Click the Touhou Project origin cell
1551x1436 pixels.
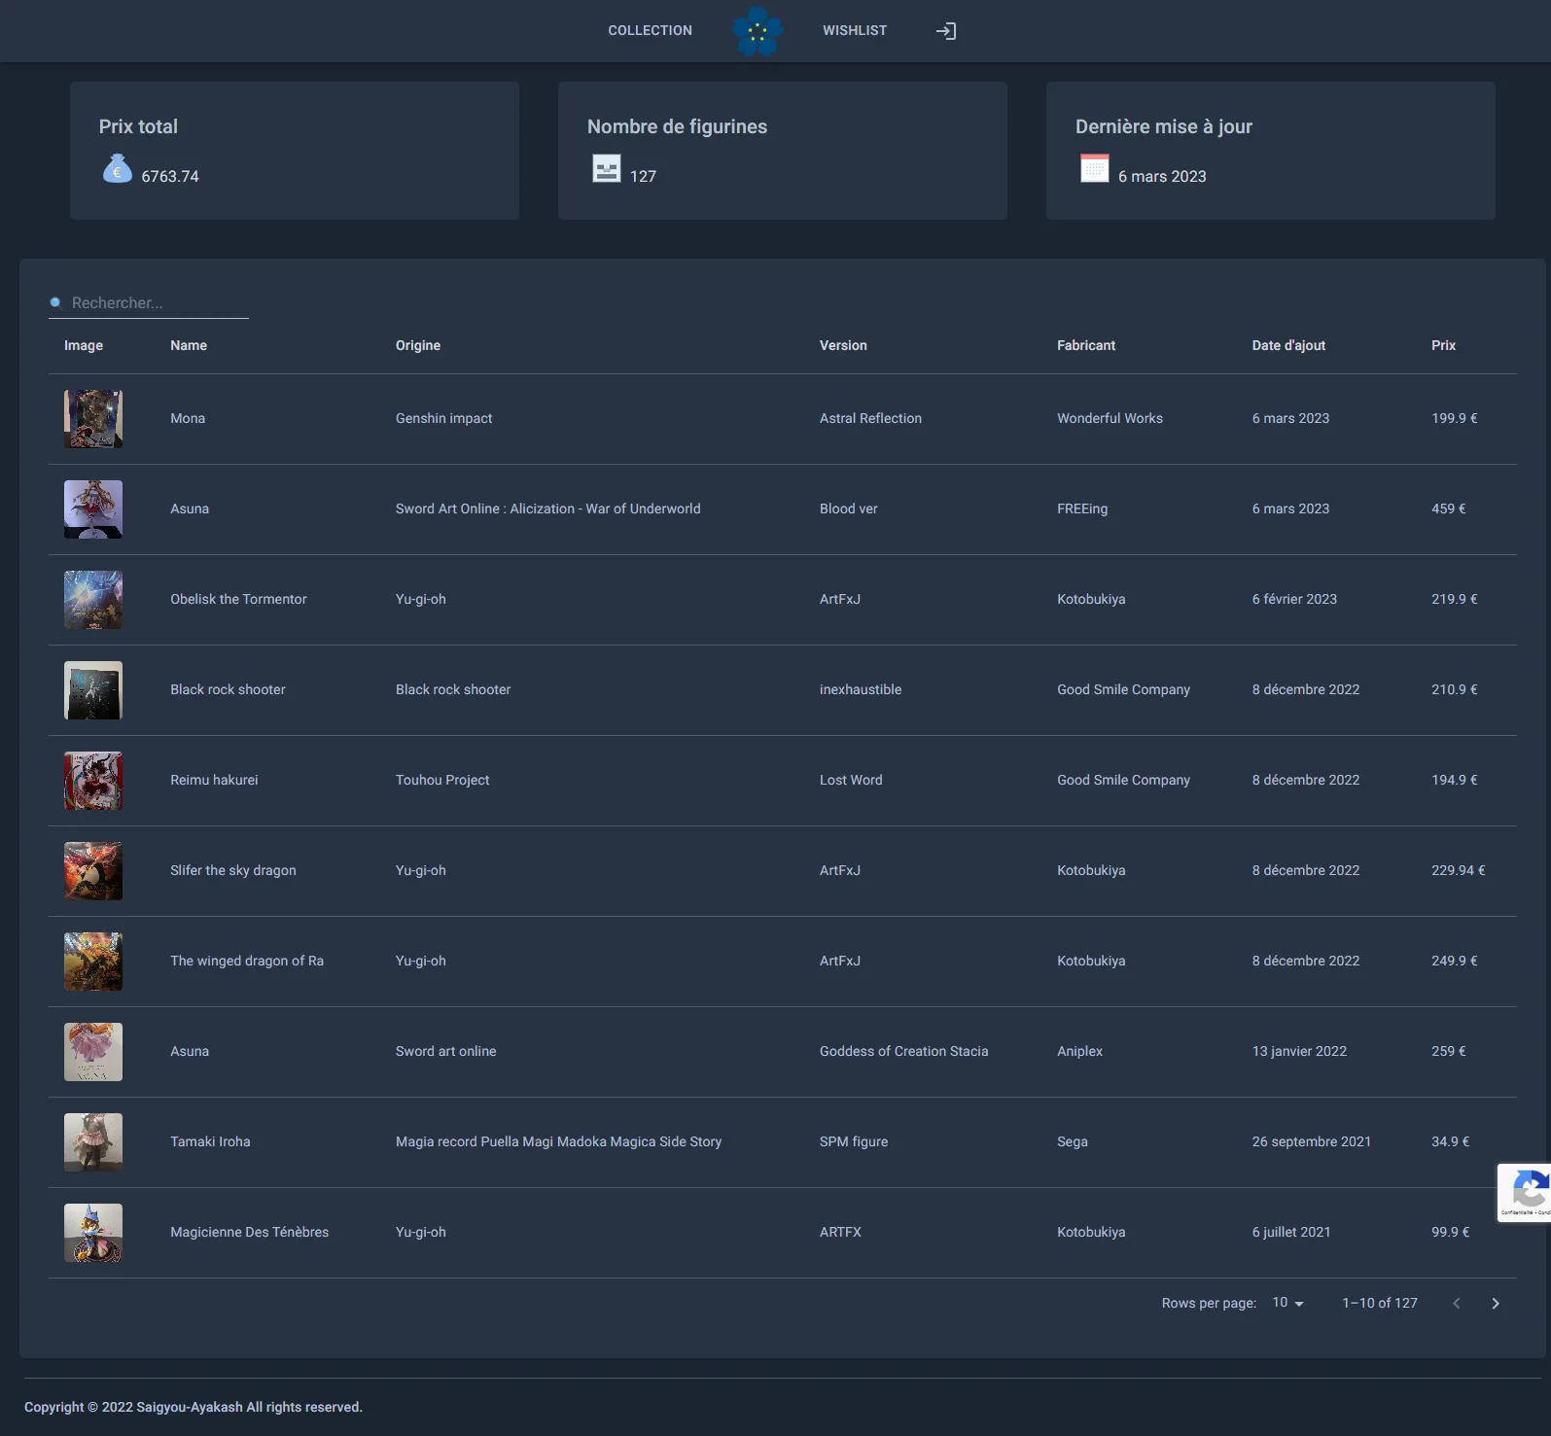[x=442, y=781]
